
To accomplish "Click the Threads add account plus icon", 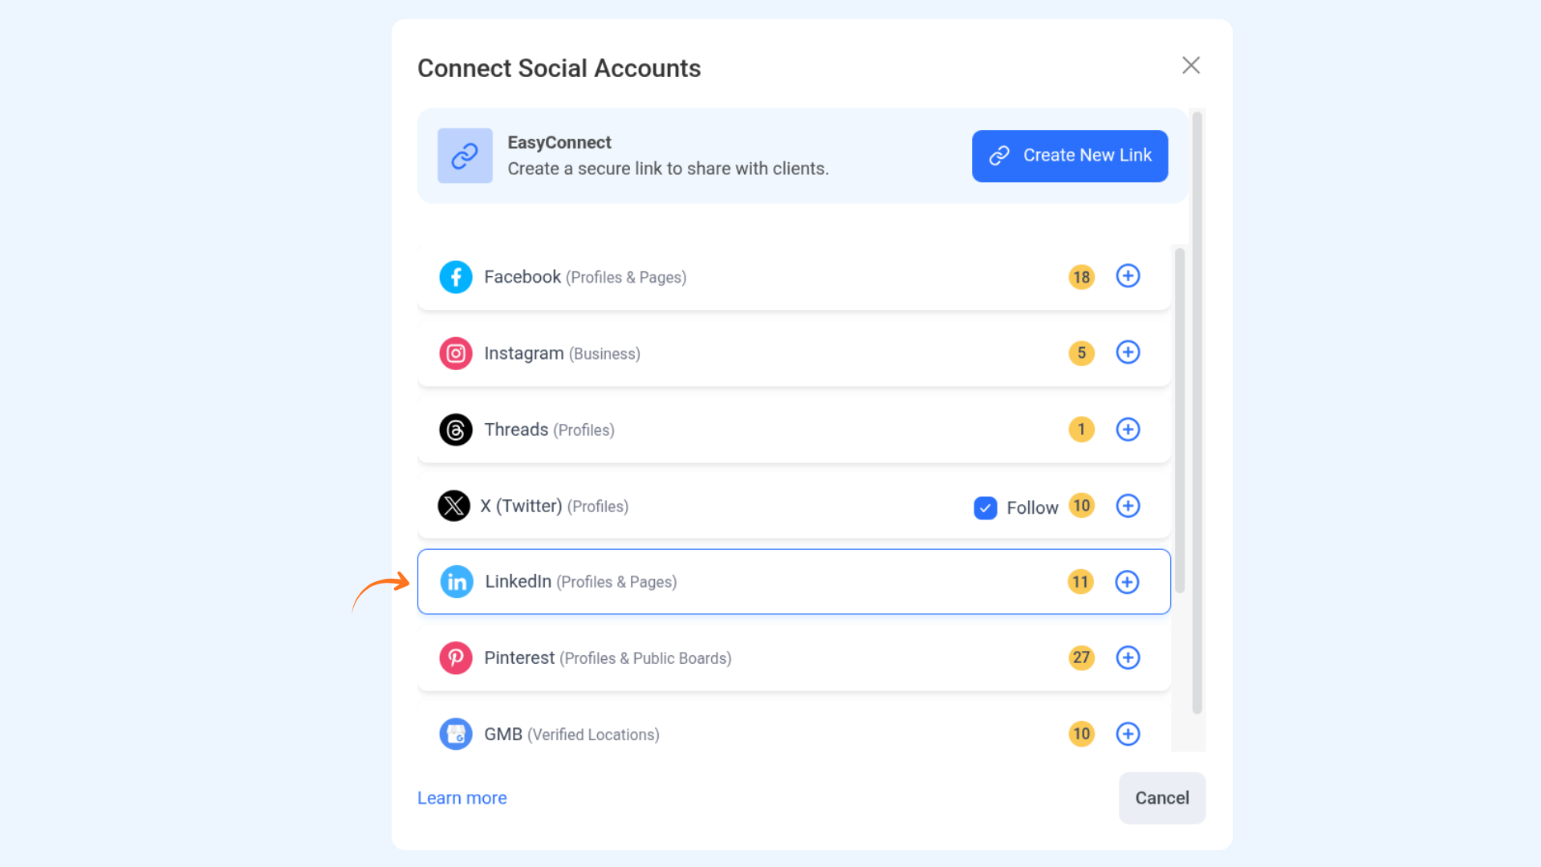I will pos(1128,429).
